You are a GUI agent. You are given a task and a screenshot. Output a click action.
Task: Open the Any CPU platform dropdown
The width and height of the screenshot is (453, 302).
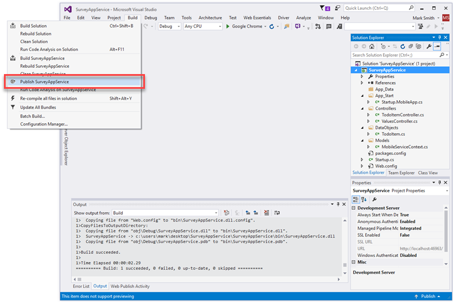pos(203,26)
